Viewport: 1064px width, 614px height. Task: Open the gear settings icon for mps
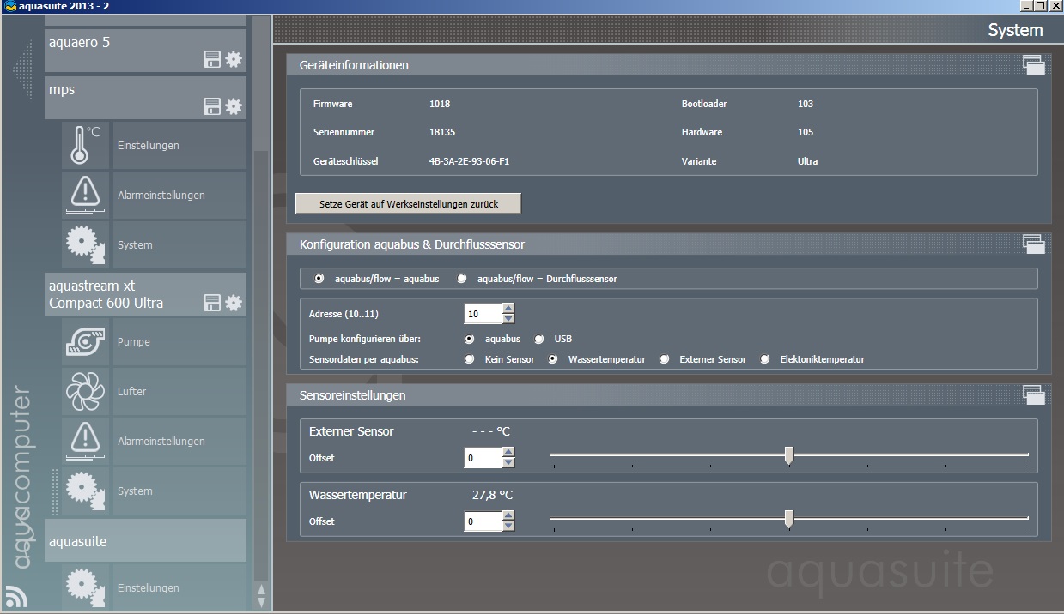point(234,106)
